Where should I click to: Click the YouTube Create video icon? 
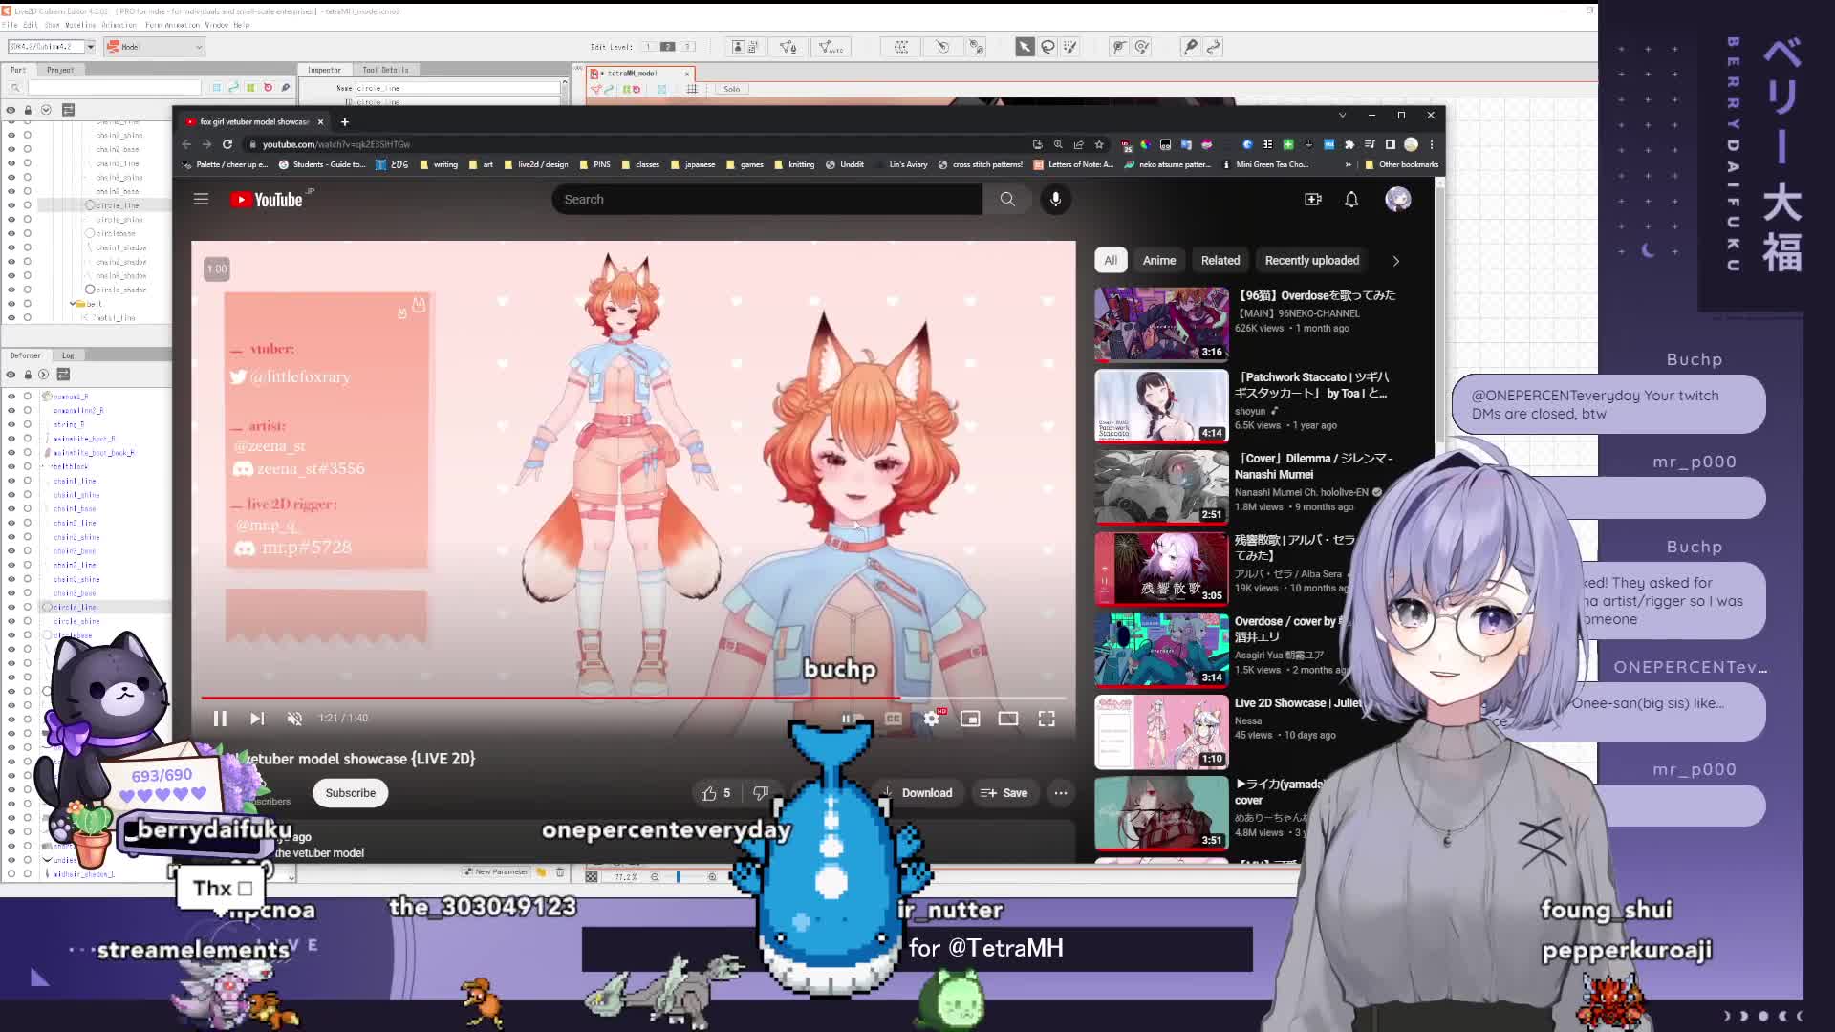coord(1313,199)
